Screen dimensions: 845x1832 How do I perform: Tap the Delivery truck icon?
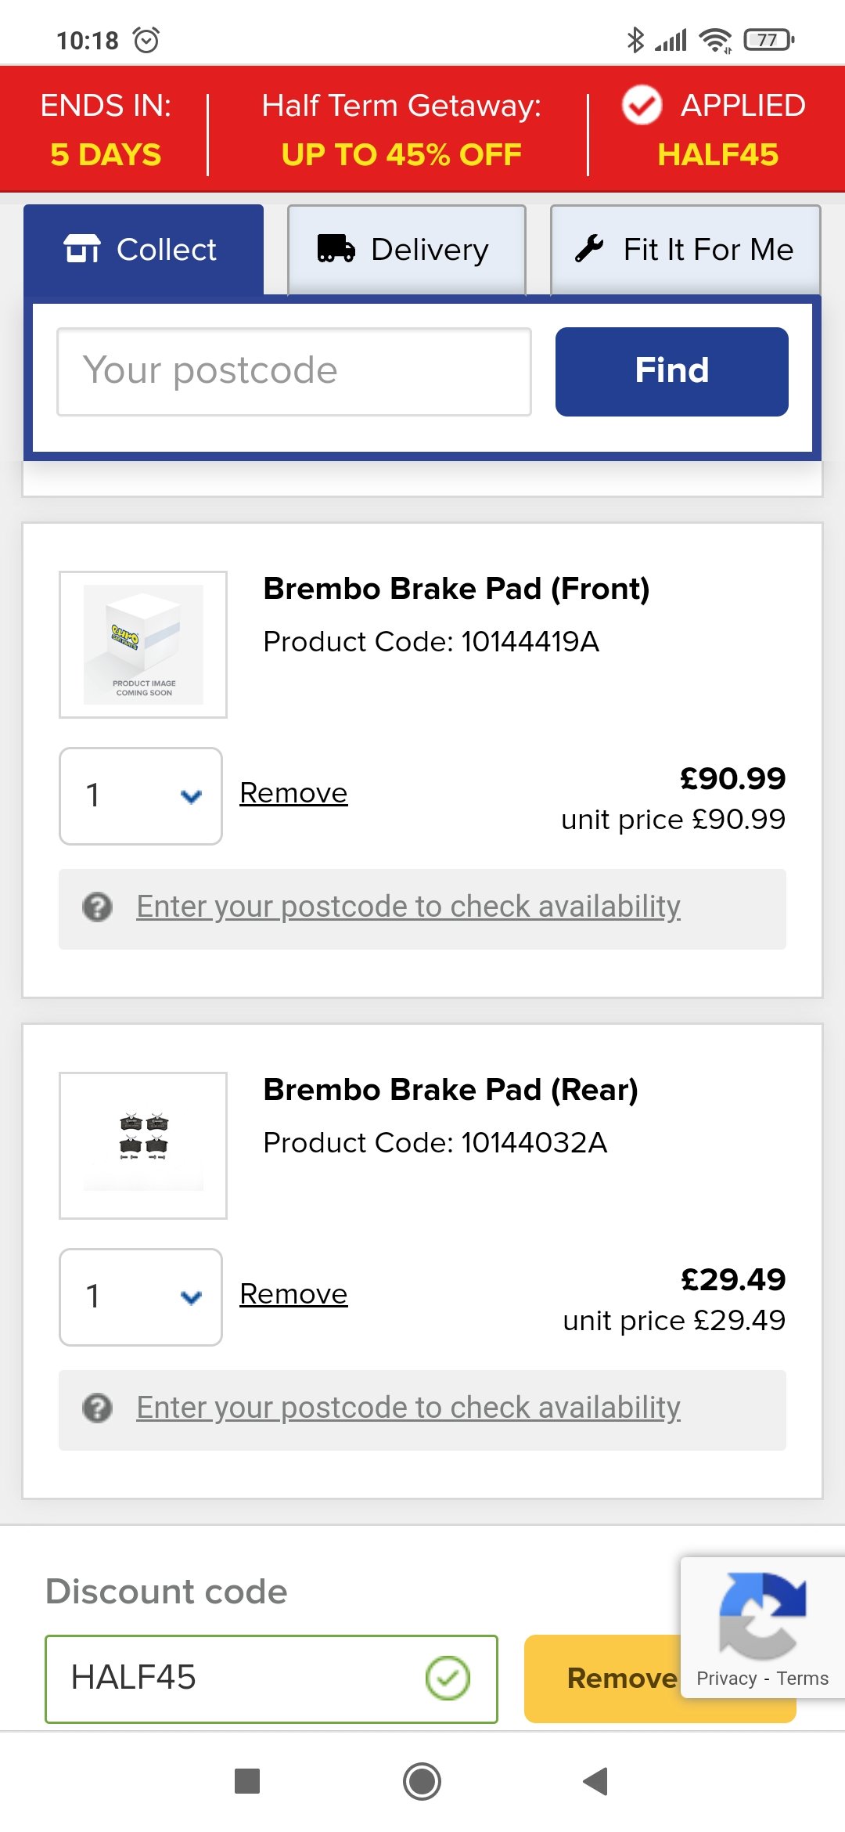coord(336,249)
